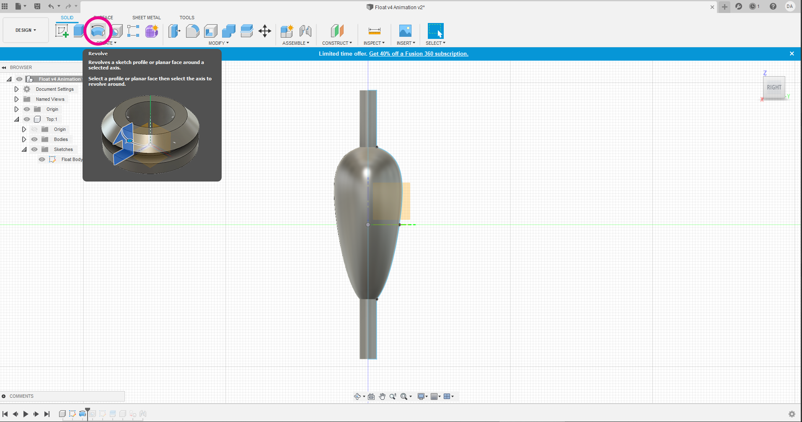Collapse the Top:1 component node
Viewport: 802px width, 422px height.
click(x=17, y=119)
